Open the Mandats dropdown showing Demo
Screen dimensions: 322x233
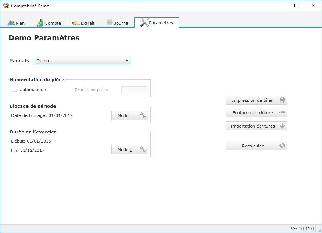(83, 61)
